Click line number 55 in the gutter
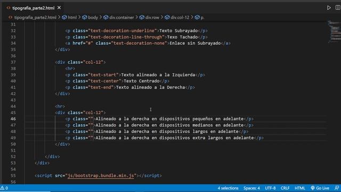The image size is (341, 192). tap(13, 175)
